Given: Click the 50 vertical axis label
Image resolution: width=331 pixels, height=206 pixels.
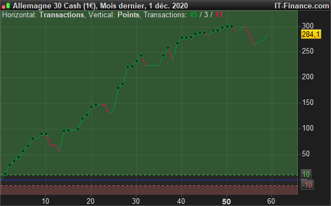Looking at the screenshot, I should [306, 154].
